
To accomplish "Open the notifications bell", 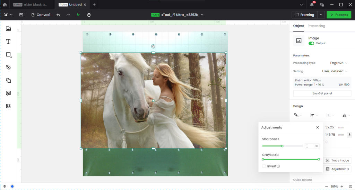I will click(x=312, y=4).
